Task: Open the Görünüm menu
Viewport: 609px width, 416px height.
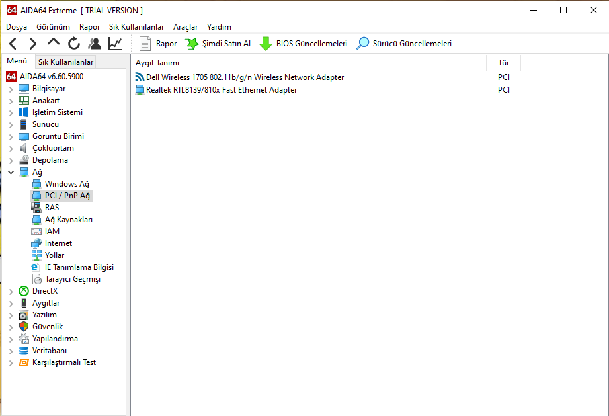Action: [53, 27]
